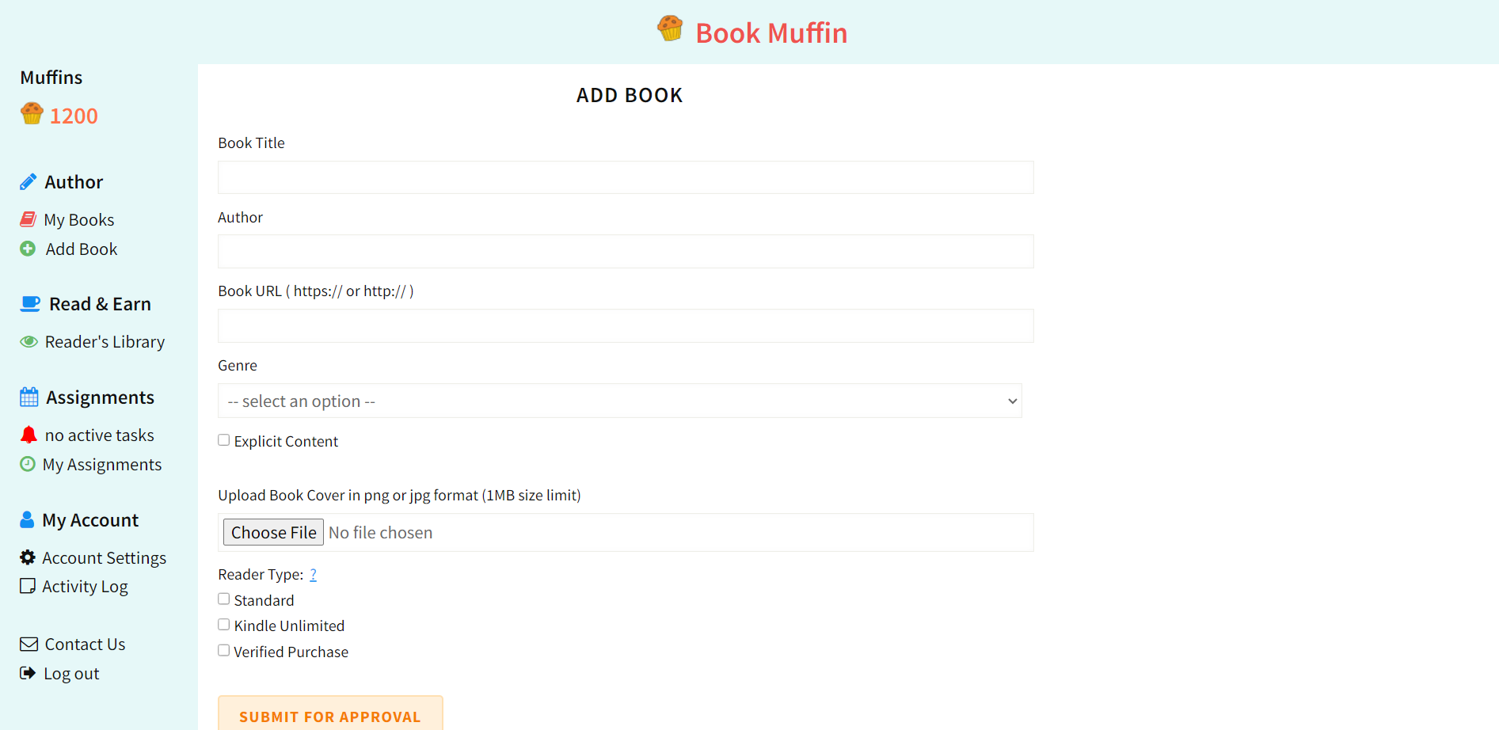Open the Reader Type help question mark

(313, 575)
